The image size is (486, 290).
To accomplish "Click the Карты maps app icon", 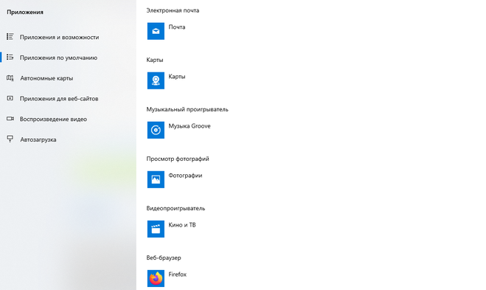I will 156,80.
